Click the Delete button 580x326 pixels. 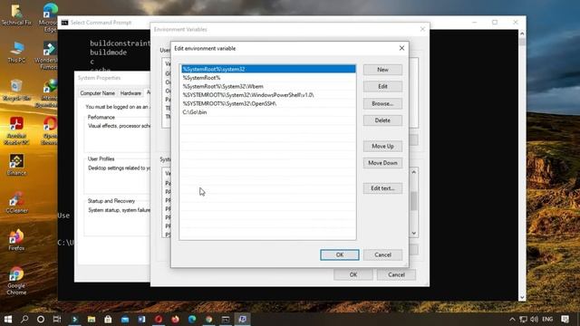point(382,120)
